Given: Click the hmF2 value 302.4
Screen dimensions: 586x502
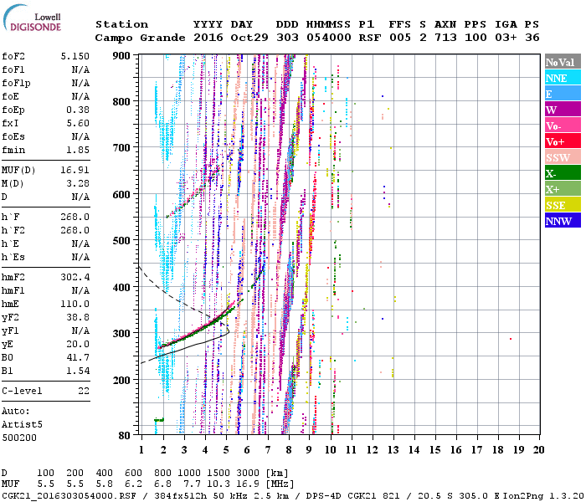Looking at the screenshot, I should click(x=75, y=277).
